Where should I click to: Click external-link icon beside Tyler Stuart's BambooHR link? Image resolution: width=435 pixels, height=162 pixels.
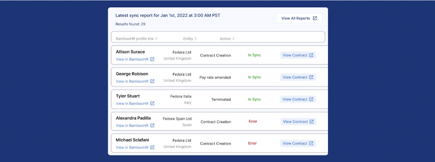pyautogui.click(x=152, y=103)
